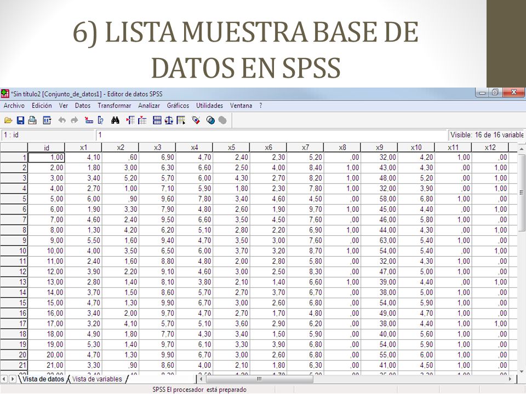Click the x6 cell 1,40 in row 13
This screenshot has height=394, width=526.
268,282
